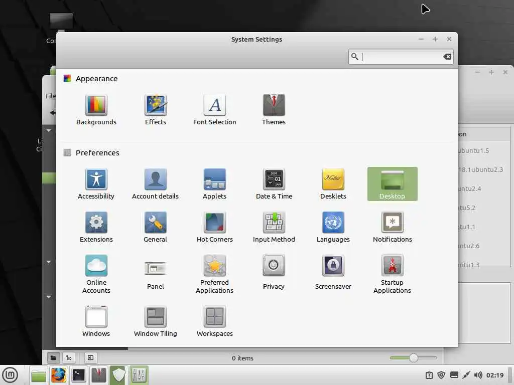Click the File menu in file manager
Image resolution: width=514 pixels, height=385 pixels.
click(51, 96)
